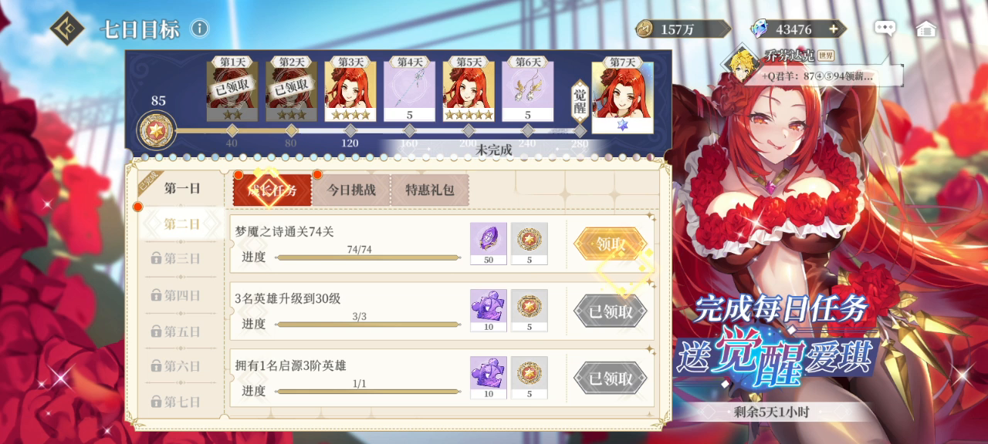988x444 pixels.
Task: Click the 120 point milestone marker
Action: 350,131
